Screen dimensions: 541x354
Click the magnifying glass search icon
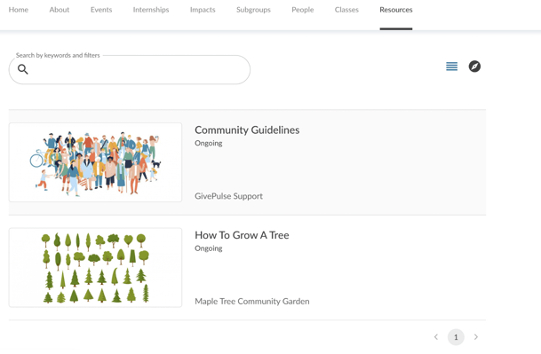point(23,69)
